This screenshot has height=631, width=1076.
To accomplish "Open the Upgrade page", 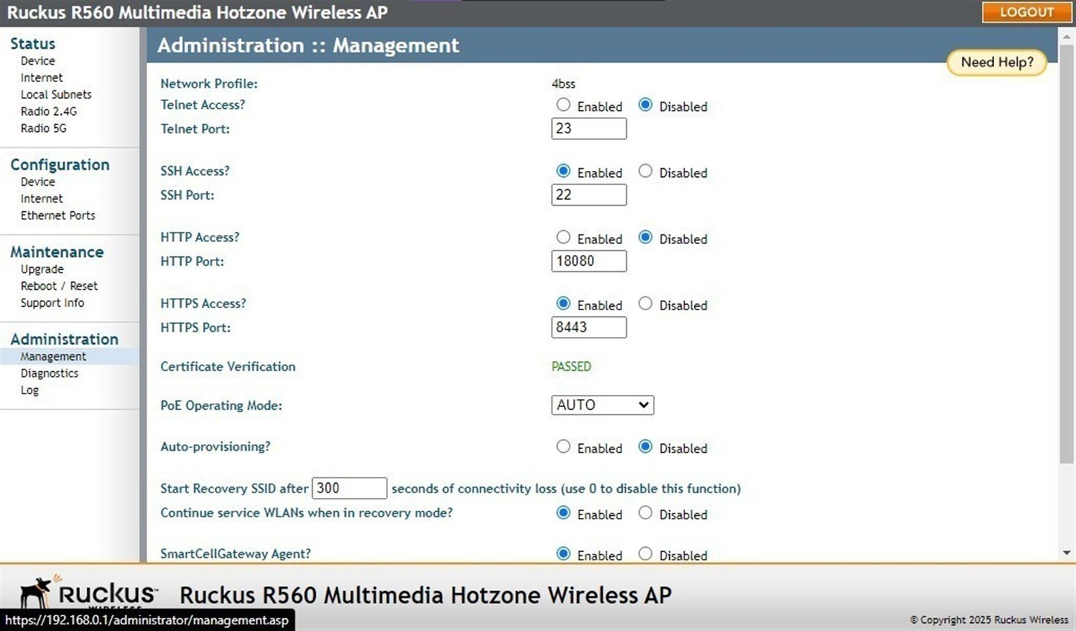I will point(42,268).
